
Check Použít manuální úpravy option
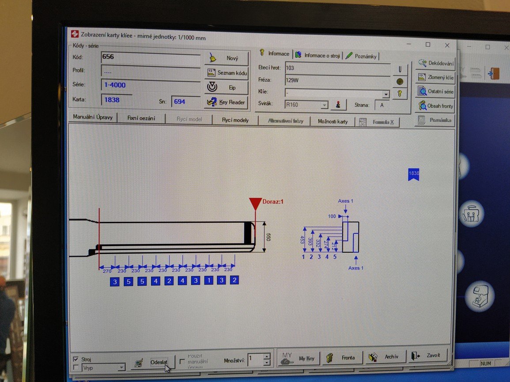pyautogui.click(x=182, y=362)
